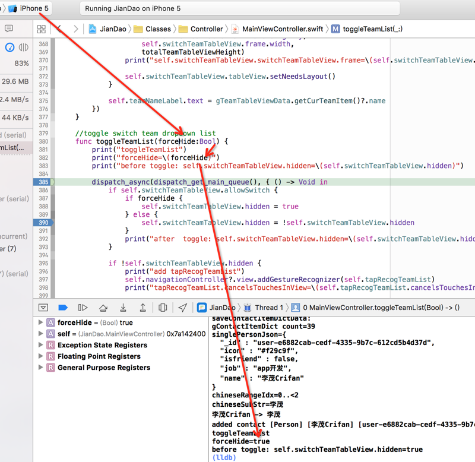Click the self variable A icon

(x=50, y=334)
